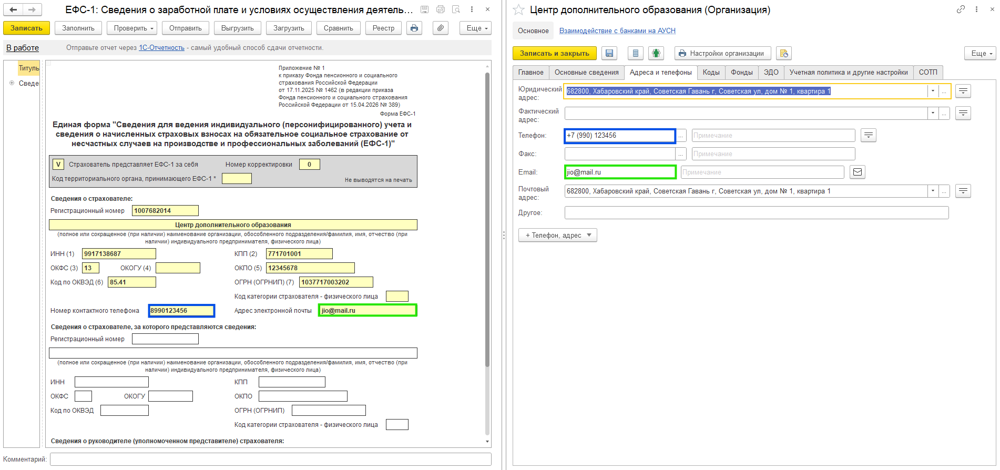Viewport: 1000px width, 470px height.
Task: Open the Фактический адрес dropdown arrow
Action: (x=933, y=113)
